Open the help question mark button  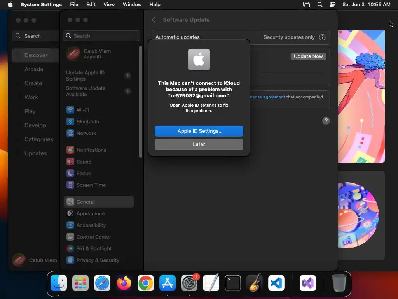[x=326, y=121]
